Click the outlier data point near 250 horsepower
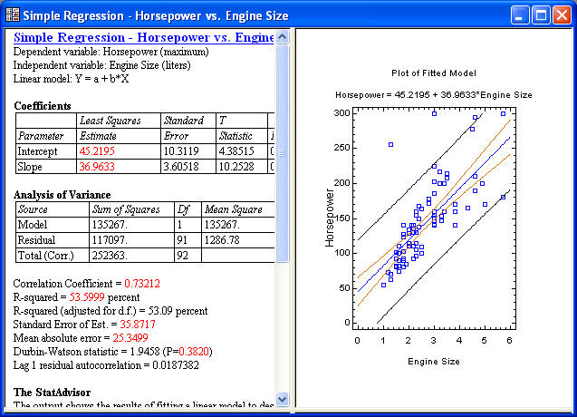The width and height of the screenshot is (577, 417). click(390, 145)
